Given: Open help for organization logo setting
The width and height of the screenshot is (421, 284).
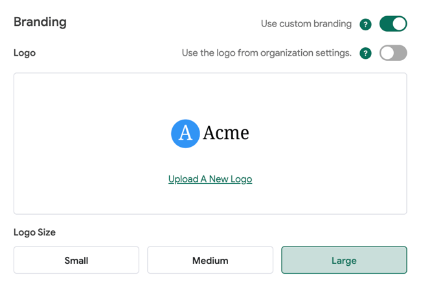Looking at the screenshot, I should [x=365, y=53].
